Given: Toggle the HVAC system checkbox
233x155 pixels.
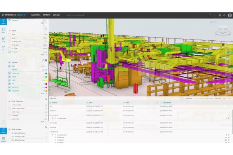Looking at the screenshot, I should pos(9,80).
